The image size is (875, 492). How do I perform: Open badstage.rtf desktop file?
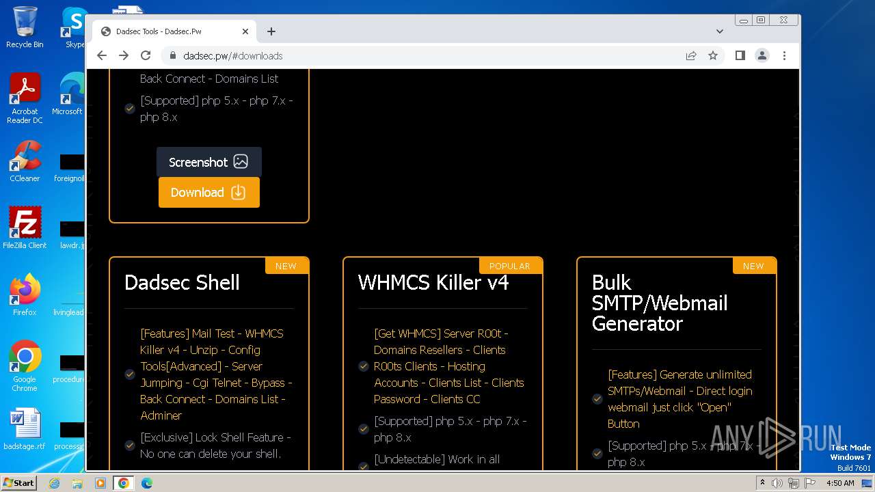(25, 429)
